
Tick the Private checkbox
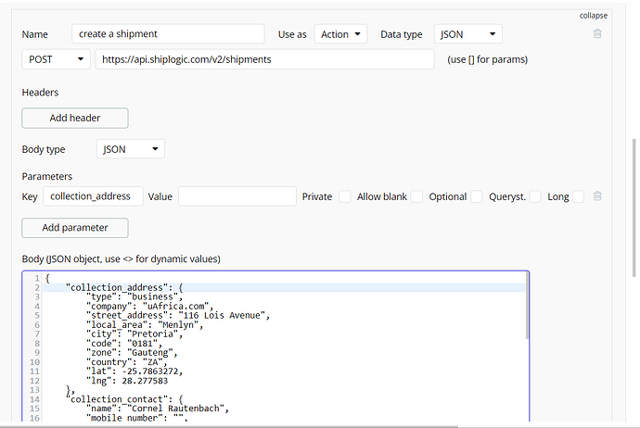point(344,196)
